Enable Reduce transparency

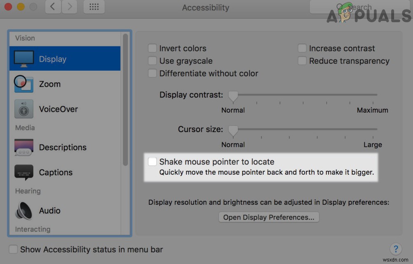302,61
